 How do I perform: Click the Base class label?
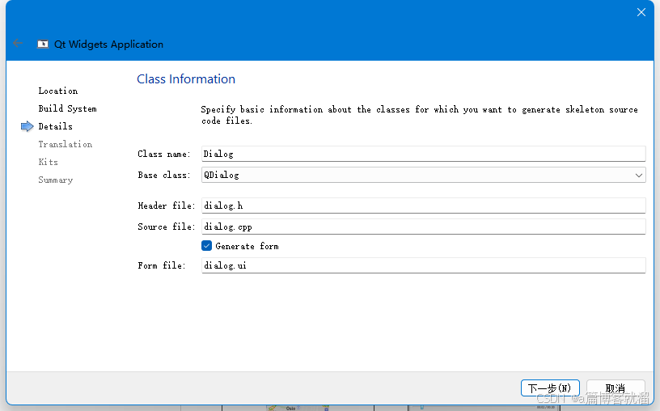[163, 176]
